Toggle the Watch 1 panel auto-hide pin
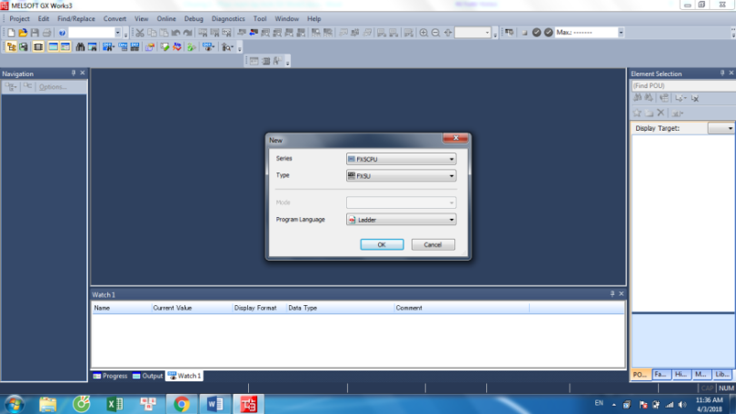The image size is (736, 414). [x=612, y=294]
